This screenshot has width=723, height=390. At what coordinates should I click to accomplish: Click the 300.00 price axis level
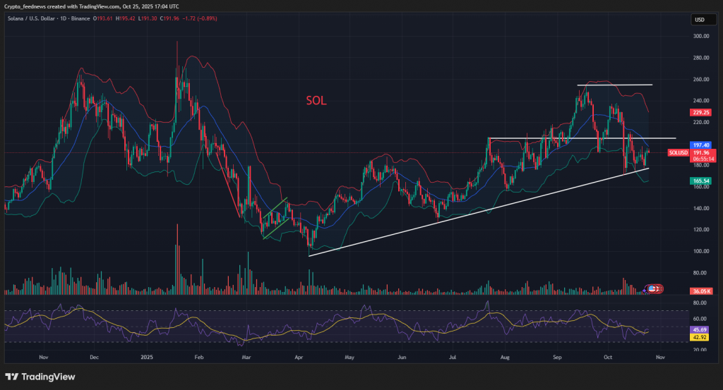pyautogui.click(x=700, y=36)
